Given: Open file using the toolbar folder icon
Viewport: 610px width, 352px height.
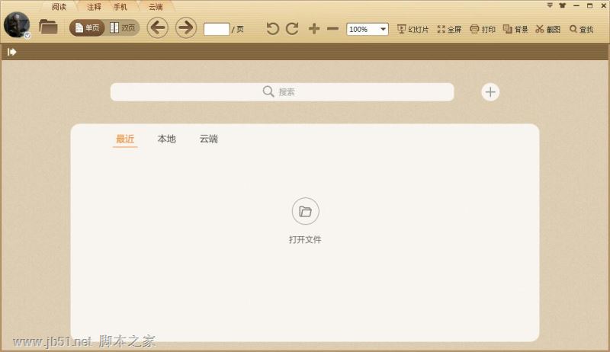Looking at the screenshot, I should (48, 27).
